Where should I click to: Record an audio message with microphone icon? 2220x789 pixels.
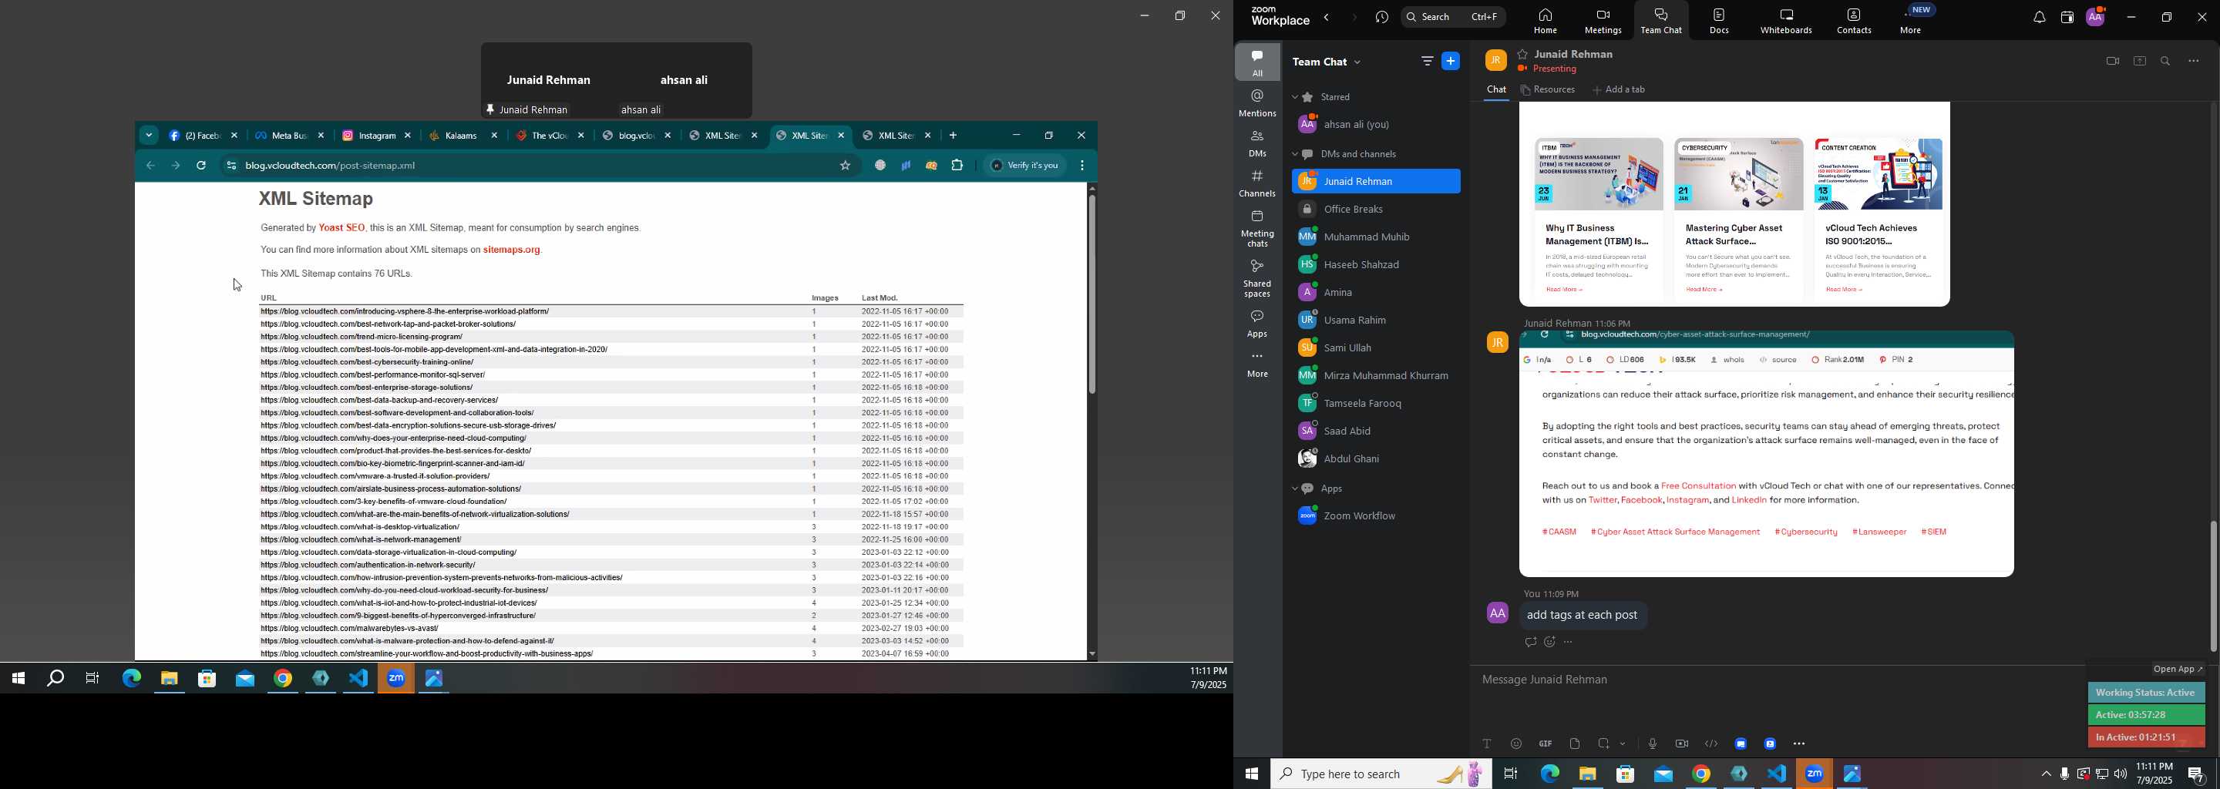click(1652, 744)
